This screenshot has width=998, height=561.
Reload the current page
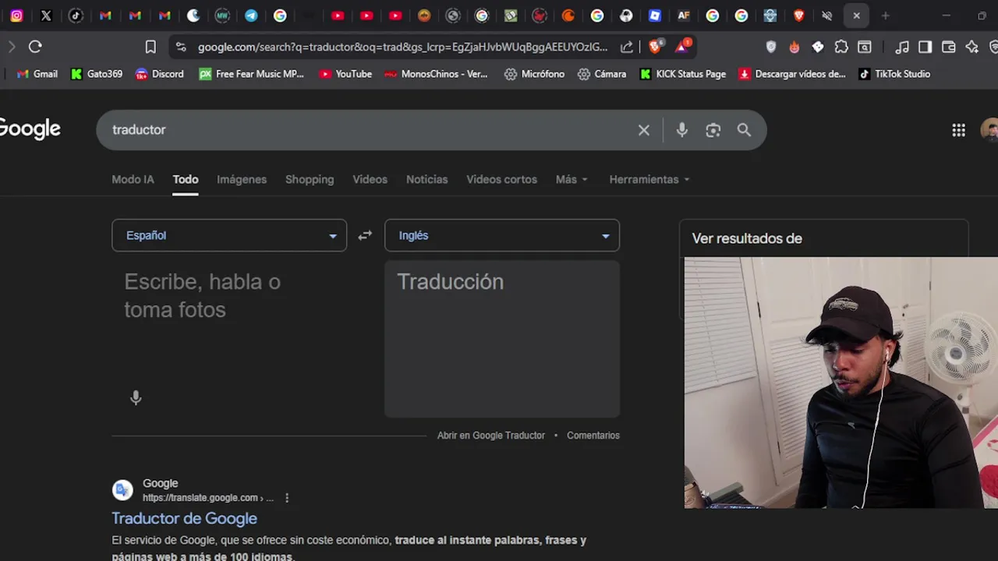(35, 47)
